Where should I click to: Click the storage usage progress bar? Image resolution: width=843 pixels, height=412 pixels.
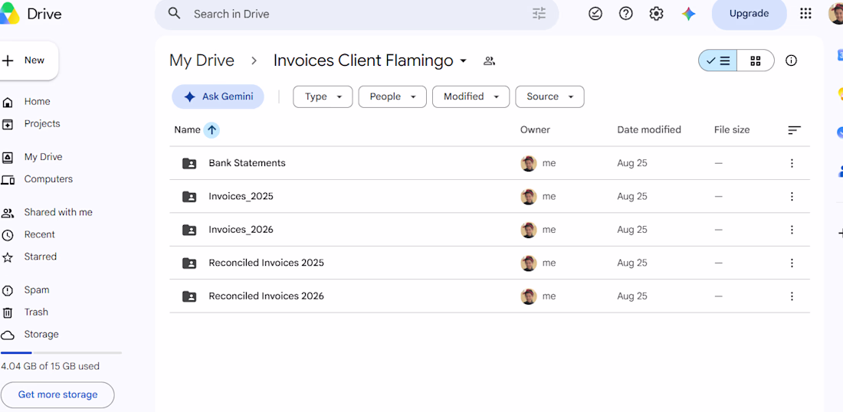(x=61, y=353)
